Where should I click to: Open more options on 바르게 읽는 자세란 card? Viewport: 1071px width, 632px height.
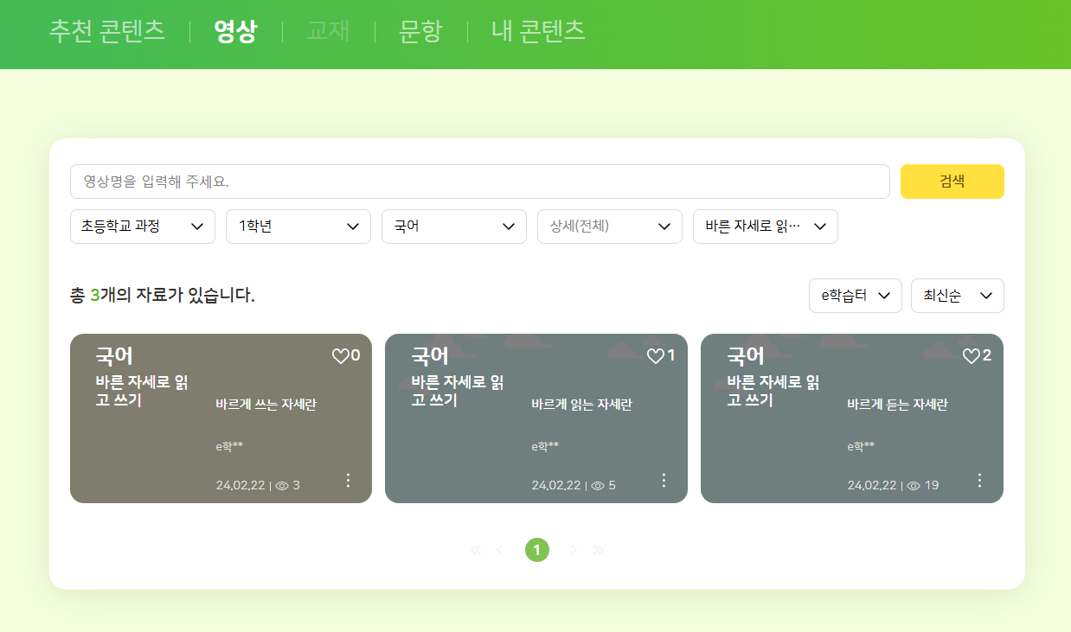[x=664, y=480]
